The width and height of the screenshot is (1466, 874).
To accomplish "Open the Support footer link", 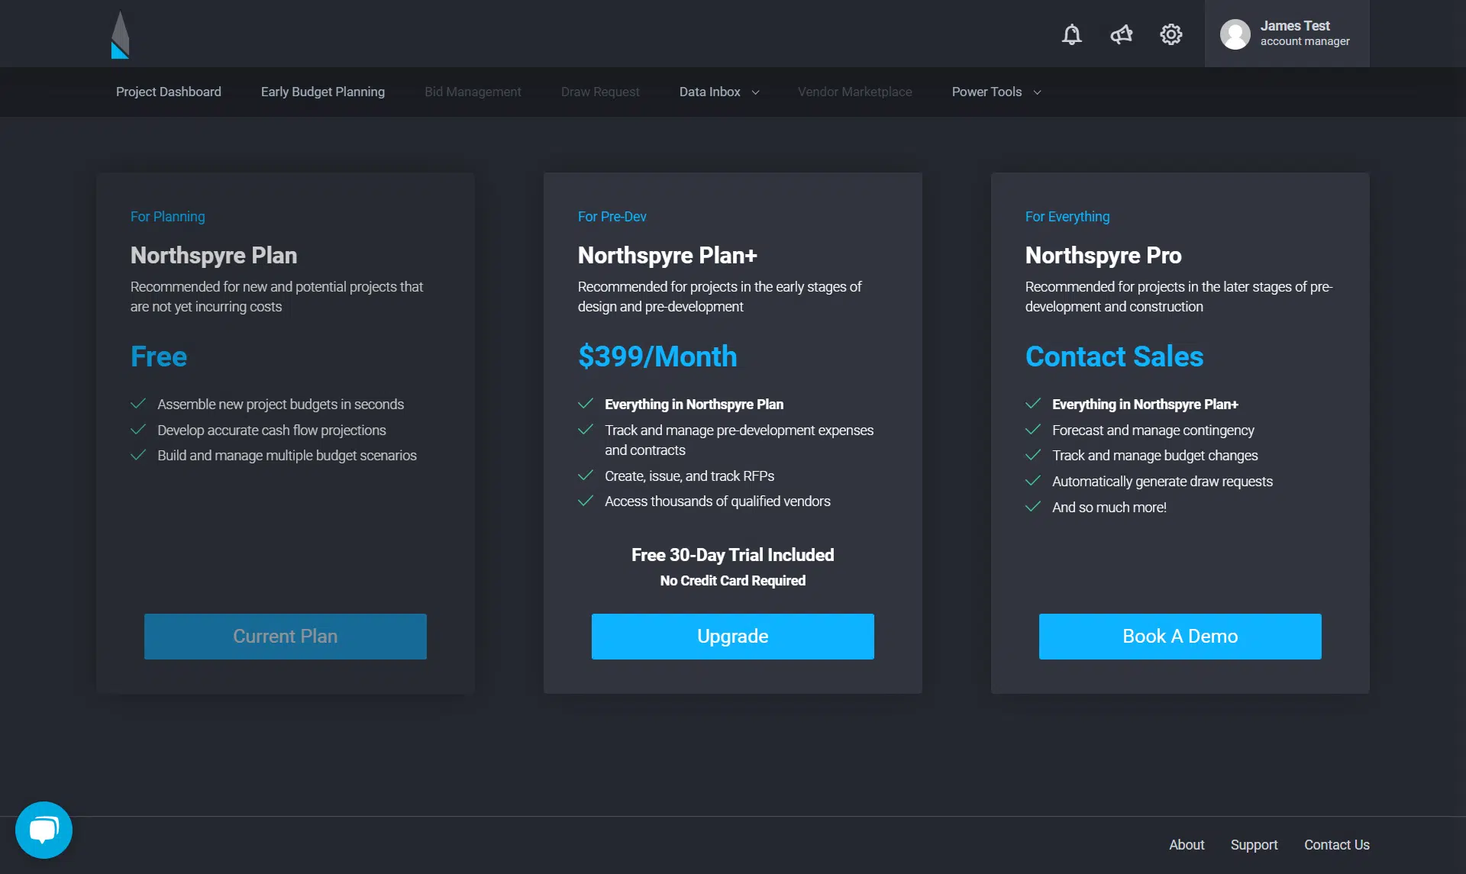I will click(x=1254, y=845).
